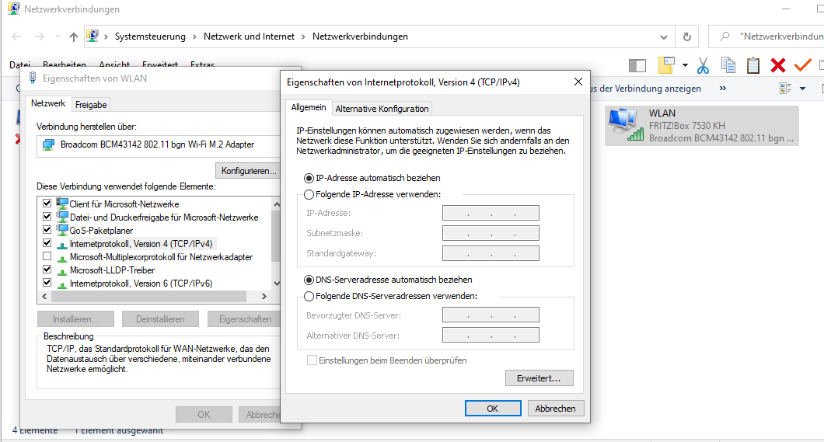Open address bar history dropdown
The height and width of the screenshot is (442, 824).
[664, 37]
